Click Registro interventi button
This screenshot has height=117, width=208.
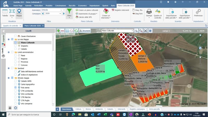click(x=120, y=10)
